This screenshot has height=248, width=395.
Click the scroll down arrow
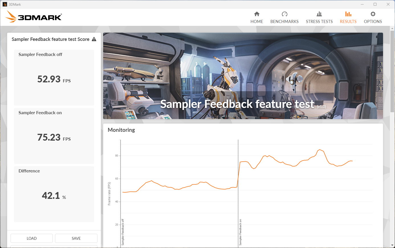(x=392, y=245)
